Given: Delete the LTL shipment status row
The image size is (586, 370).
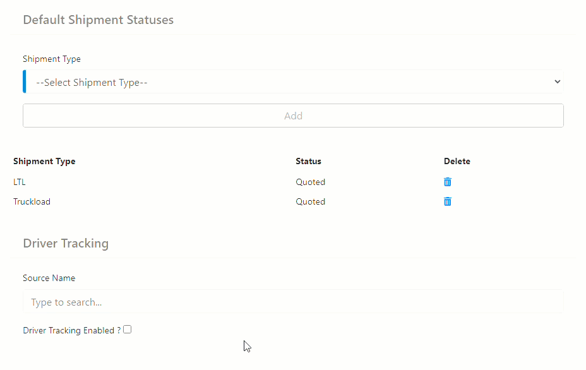Looking at the screenshot, I should (447, 182).
